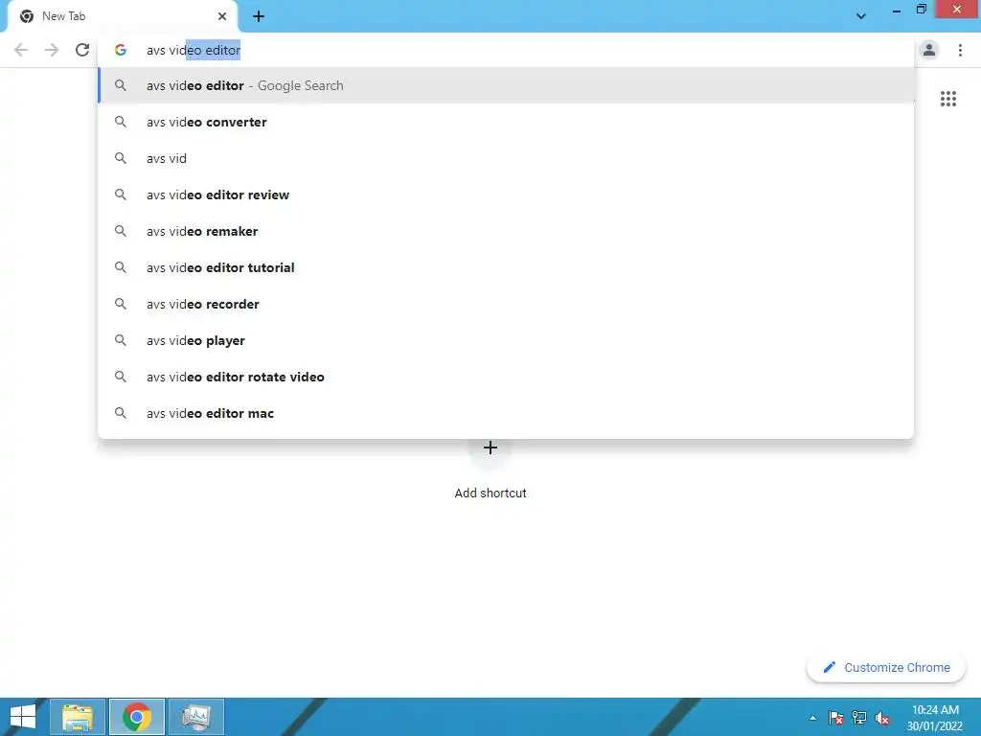
Task: Choose the 'avs video player' suggestion
Action: coord(506,340)
